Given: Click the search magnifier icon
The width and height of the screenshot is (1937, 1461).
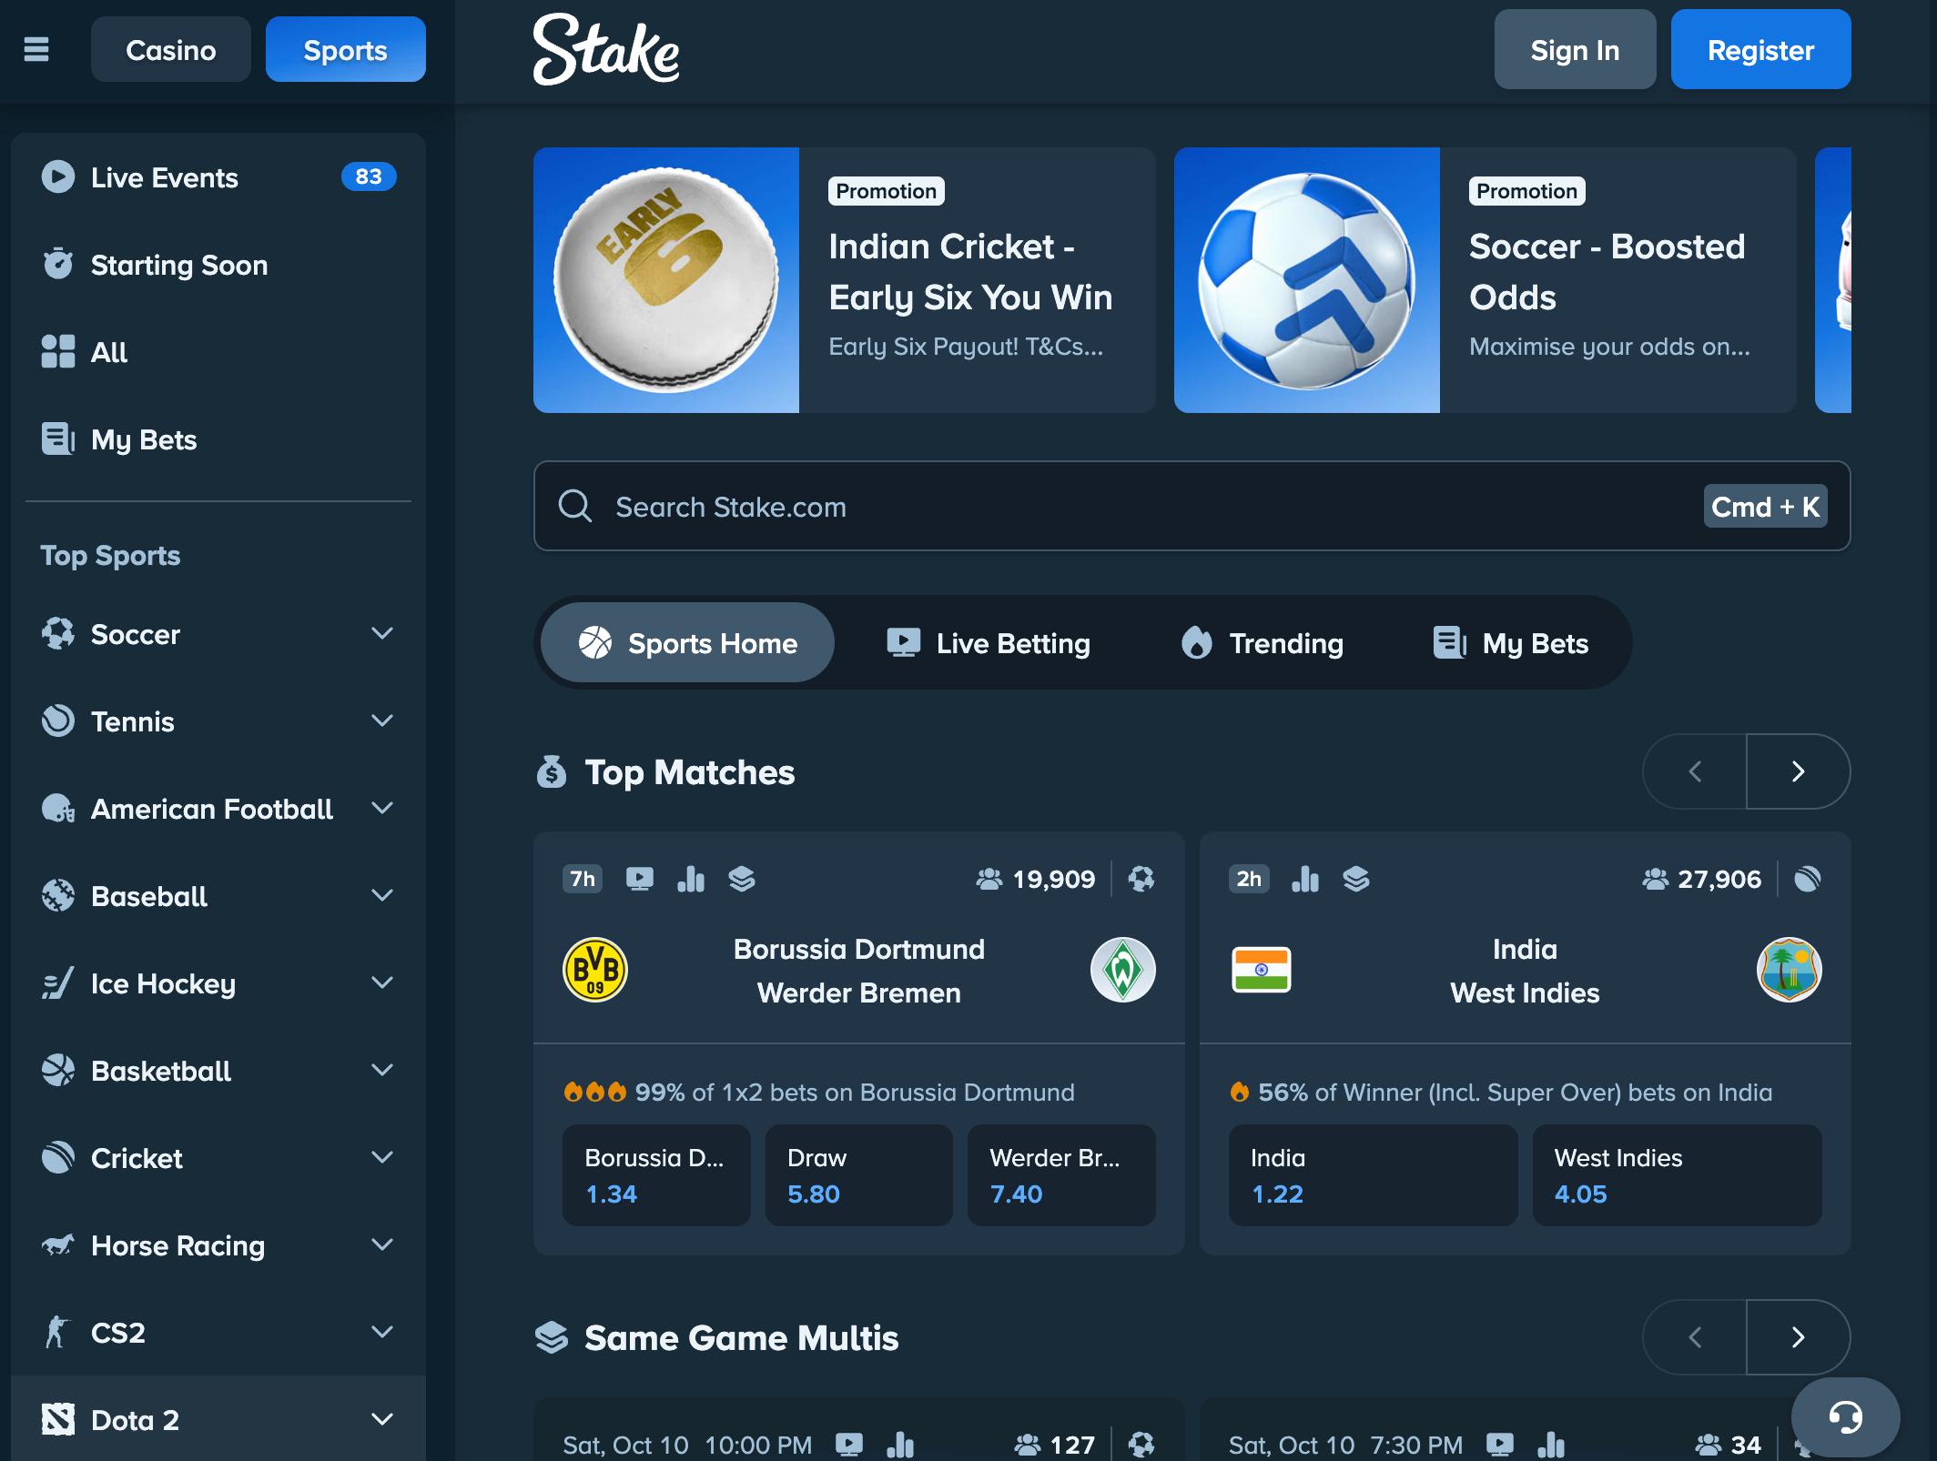Looking at the screenshot, I should (x=575, y=506).
